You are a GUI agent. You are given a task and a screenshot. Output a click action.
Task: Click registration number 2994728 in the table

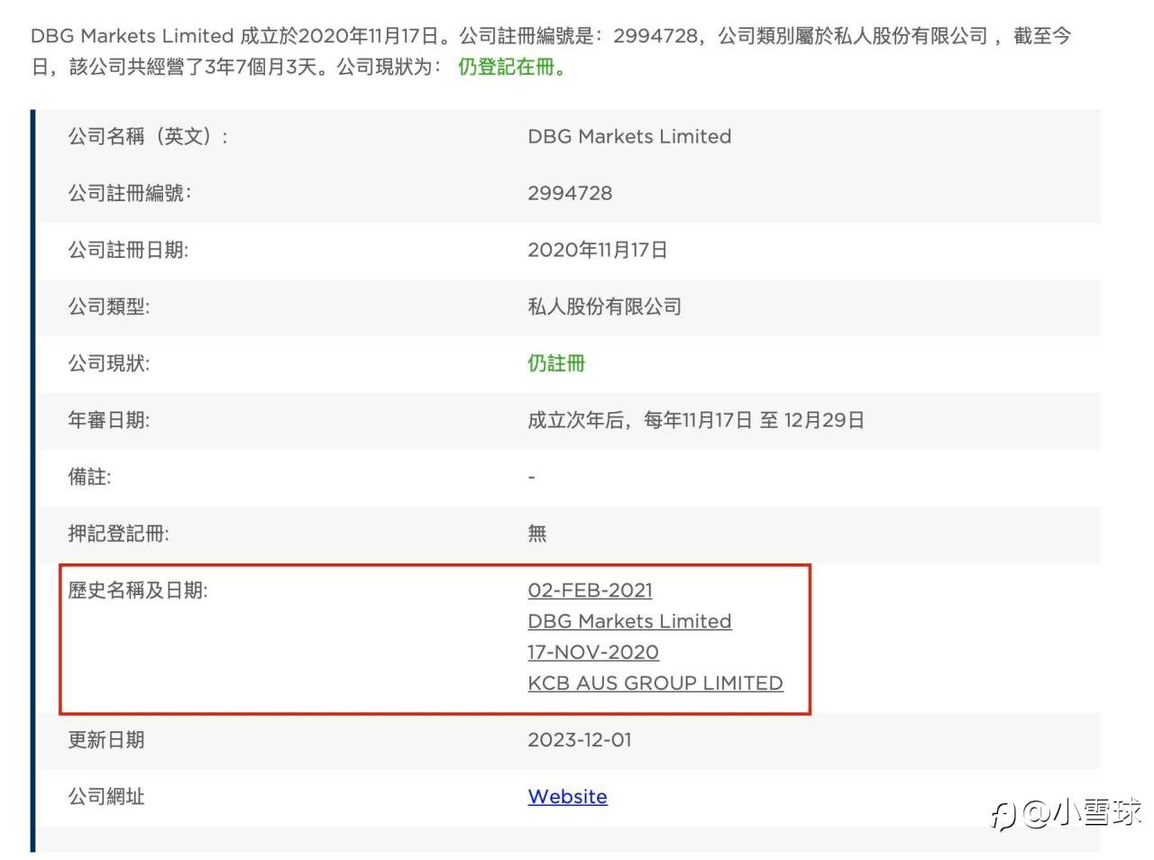(x=570, y=193)
